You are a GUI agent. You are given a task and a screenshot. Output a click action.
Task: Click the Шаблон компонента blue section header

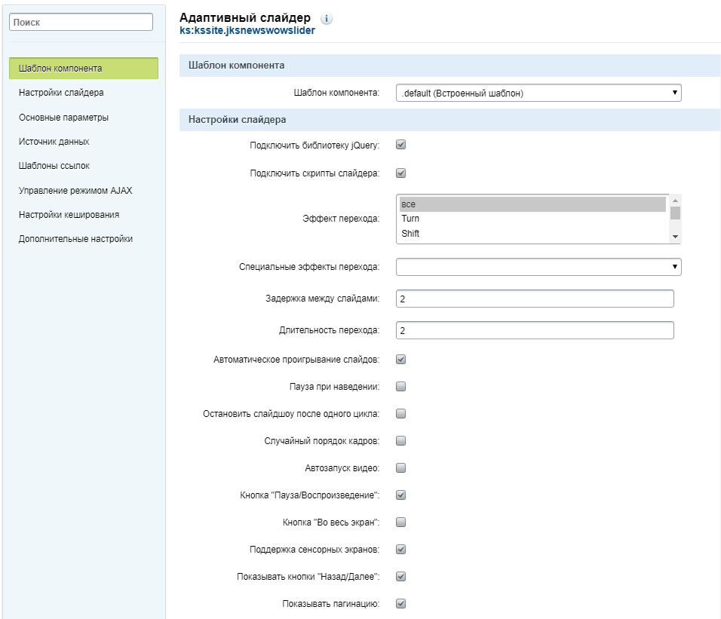(x=449, y=66)
